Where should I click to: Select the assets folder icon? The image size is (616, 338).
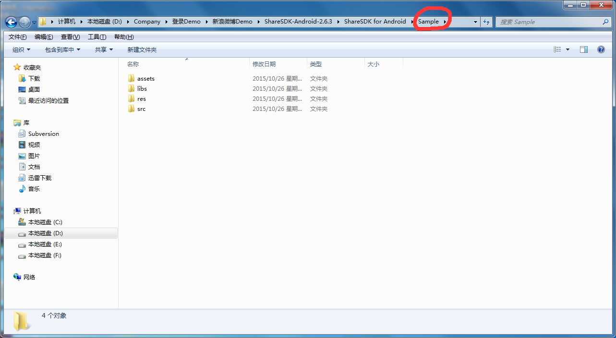(x=132, y=78)
